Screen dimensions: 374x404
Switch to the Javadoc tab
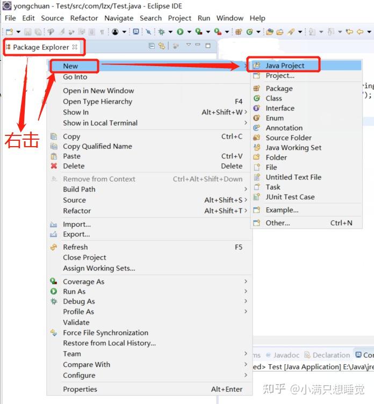pos(283,355)
